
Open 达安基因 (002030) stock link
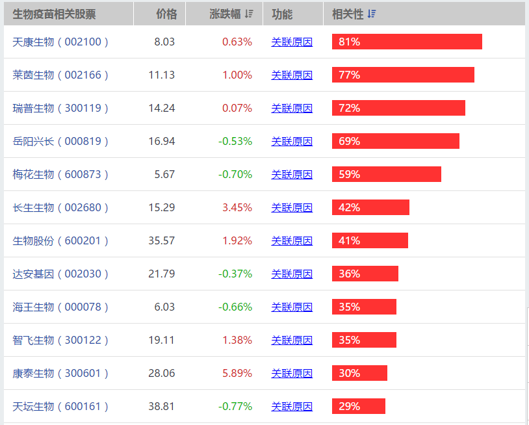click(60, 274)
